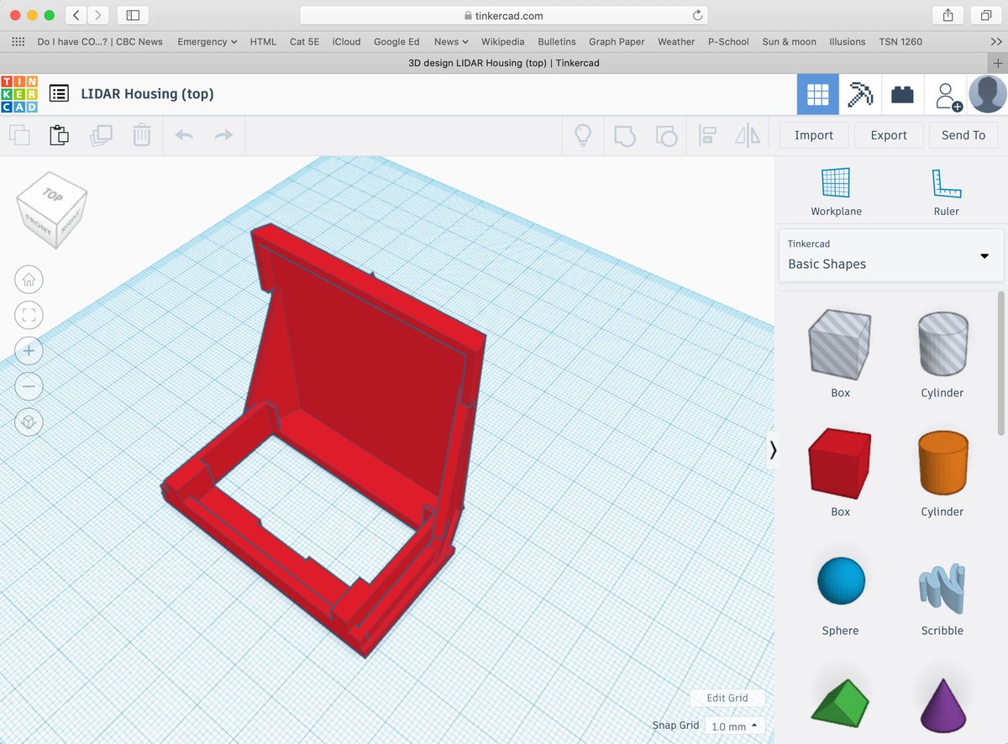This screenshot has height=744, width=1008.
Task: Open the Emergency bookmarks folder dropdown
Action: [x=207, y=42]
